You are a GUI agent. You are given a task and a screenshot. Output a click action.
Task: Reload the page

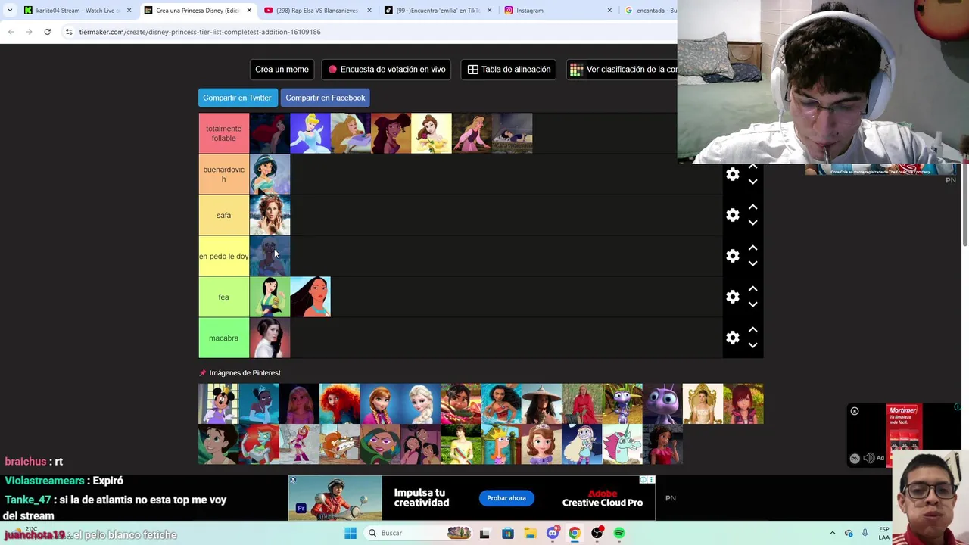pos(47,32)
